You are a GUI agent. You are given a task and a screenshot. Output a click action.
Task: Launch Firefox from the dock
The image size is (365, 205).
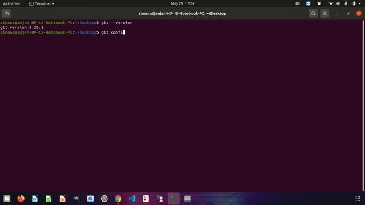(21, 199)
